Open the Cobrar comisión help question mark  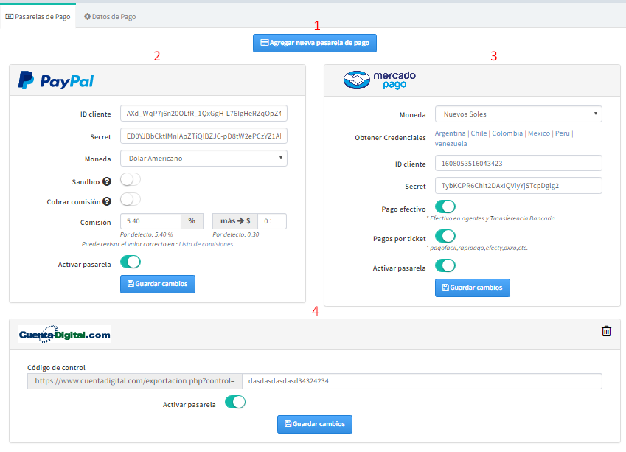pyautogui.click(x=107, y=201)
